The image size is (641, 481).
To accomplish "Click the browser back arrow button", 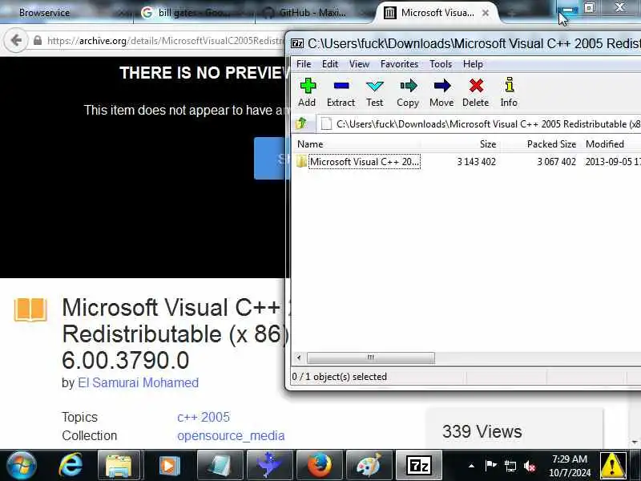I will tap(15, 41).
